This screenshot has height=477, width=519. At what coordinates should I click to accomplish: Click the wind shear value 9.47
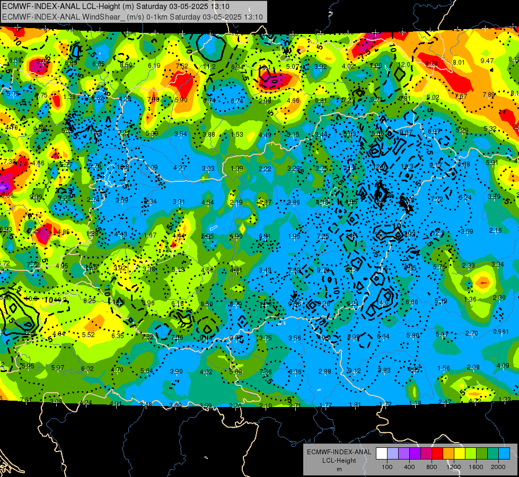click(487, 61)
